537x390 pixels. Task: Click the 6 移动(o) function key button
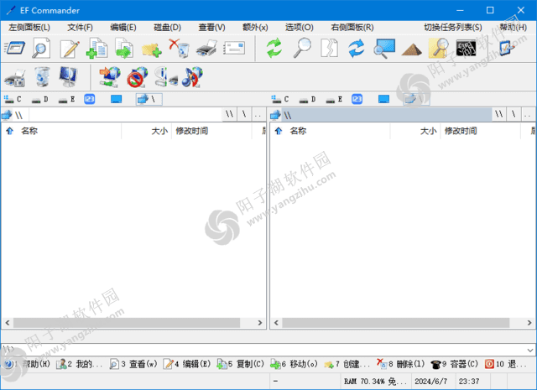coord(294,364)
